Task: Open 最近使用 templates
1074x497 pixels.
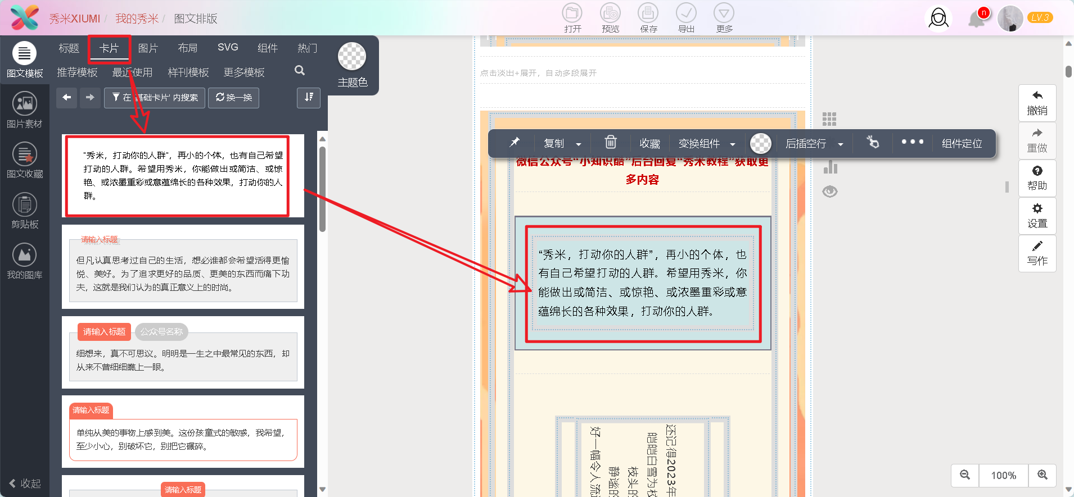Action: coord(132,72)
